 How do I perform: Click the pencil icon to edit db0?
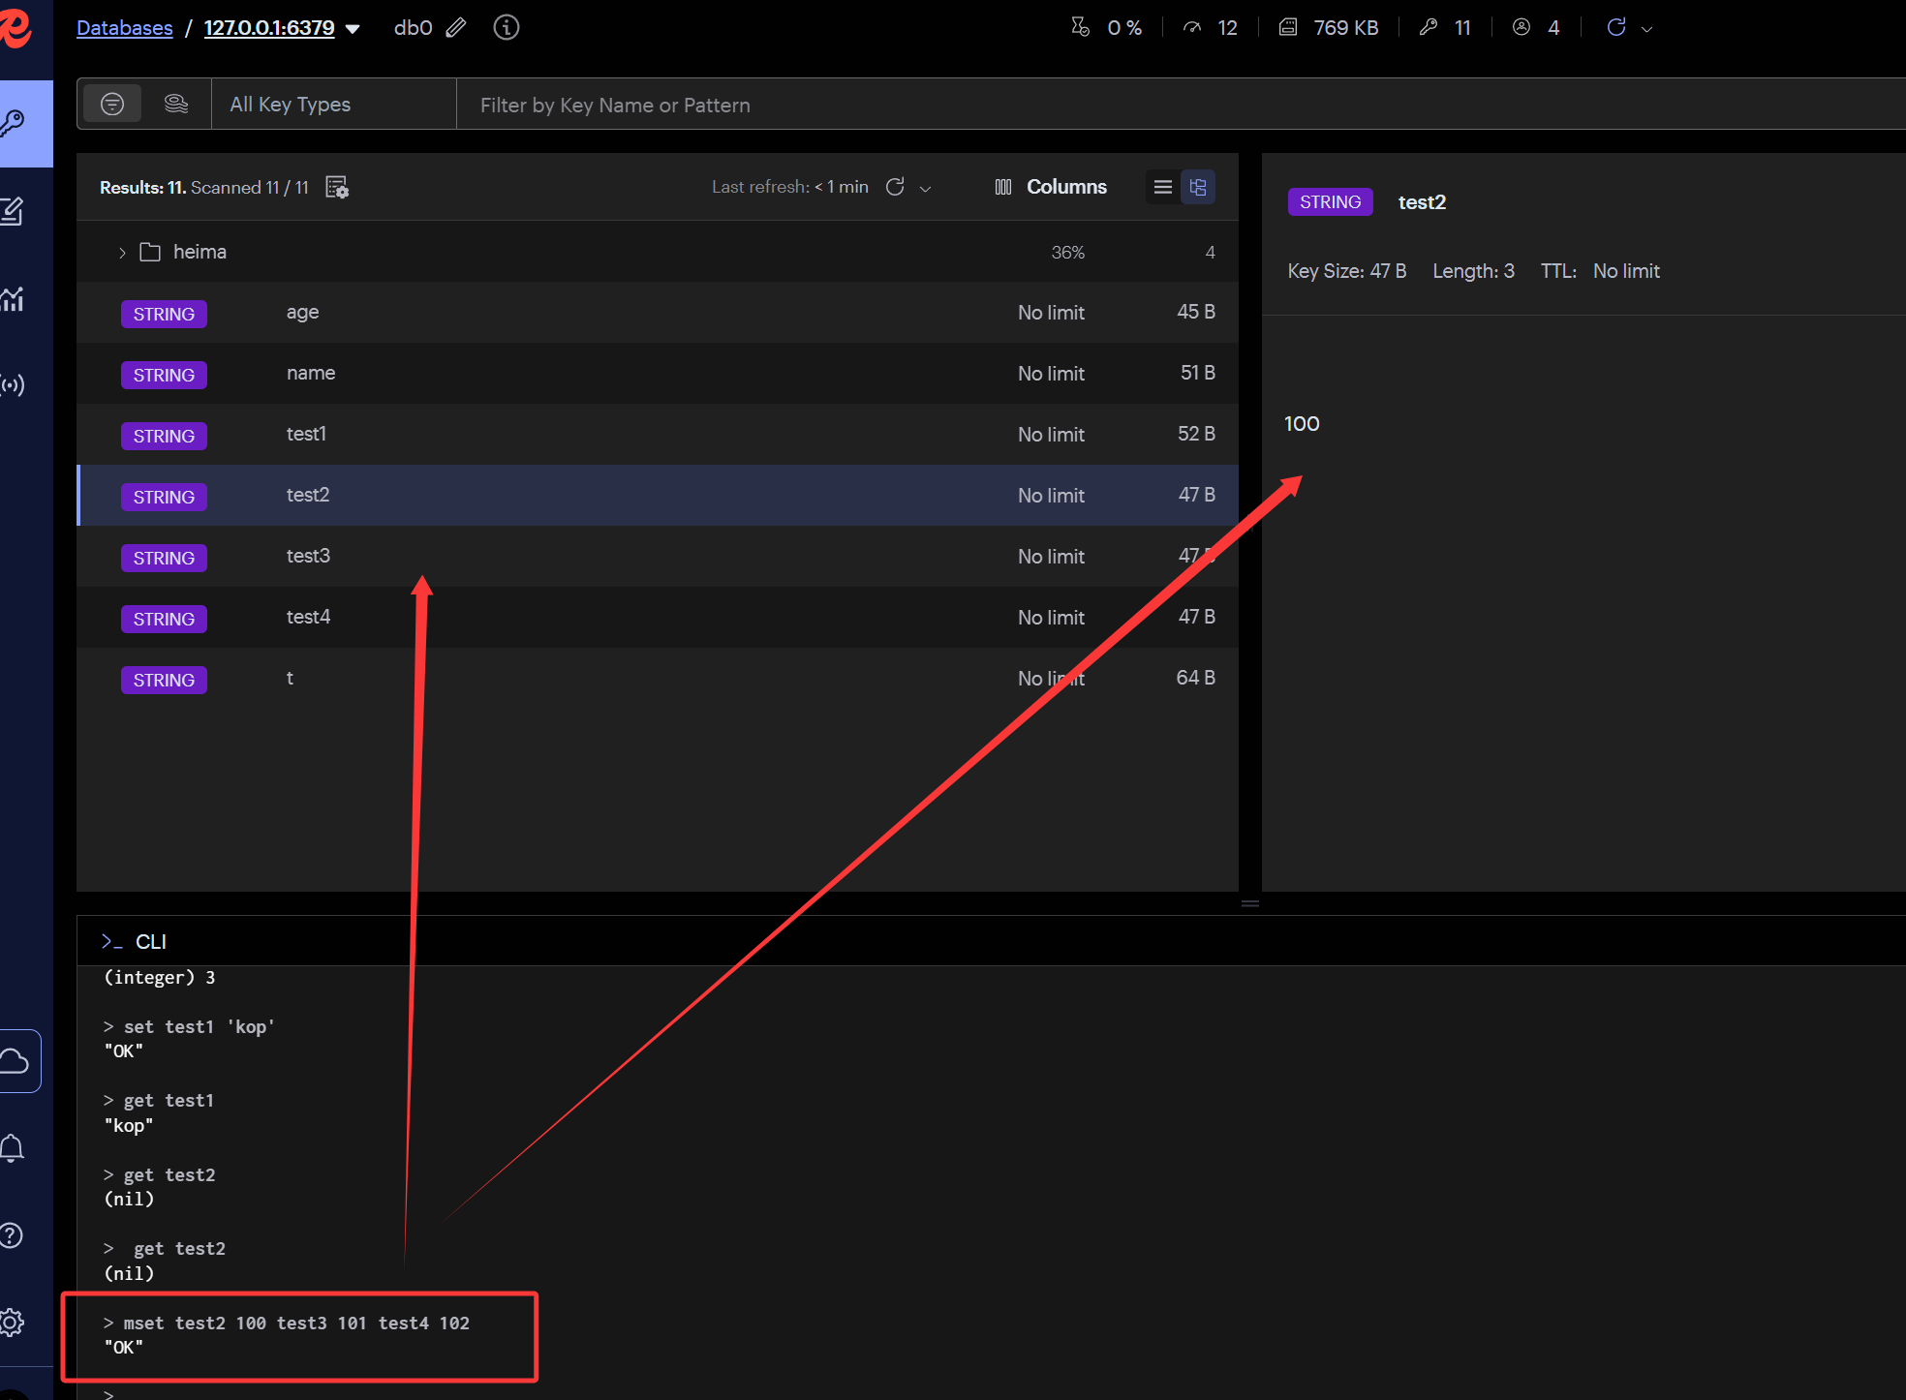pos(456,28)
